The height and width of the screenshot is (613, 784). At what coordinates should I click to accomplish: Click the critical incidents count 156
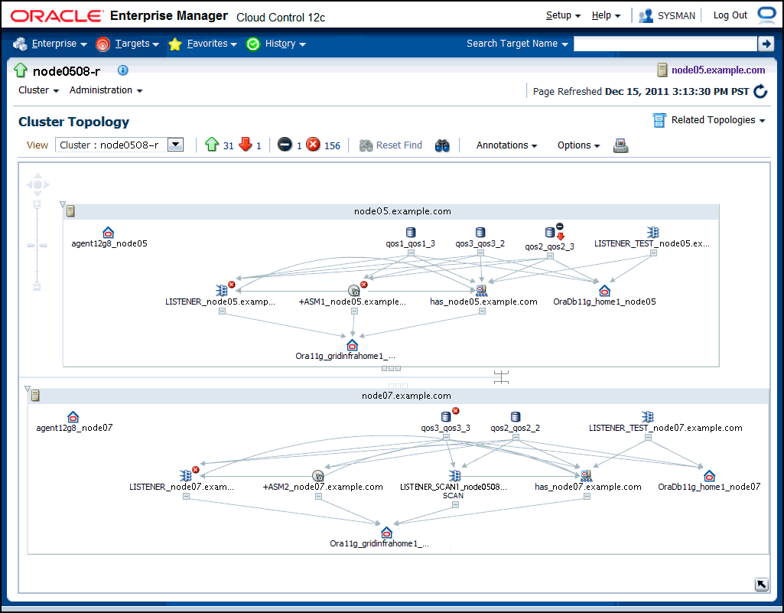pos(332,145)
